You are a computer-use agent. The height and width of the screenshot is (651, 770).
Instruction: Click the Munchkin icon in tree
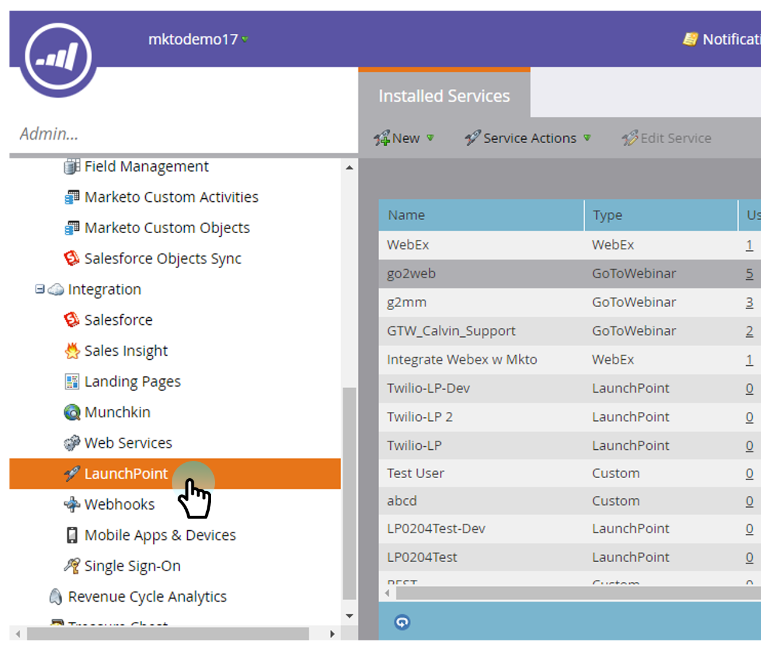pos(72,412)
